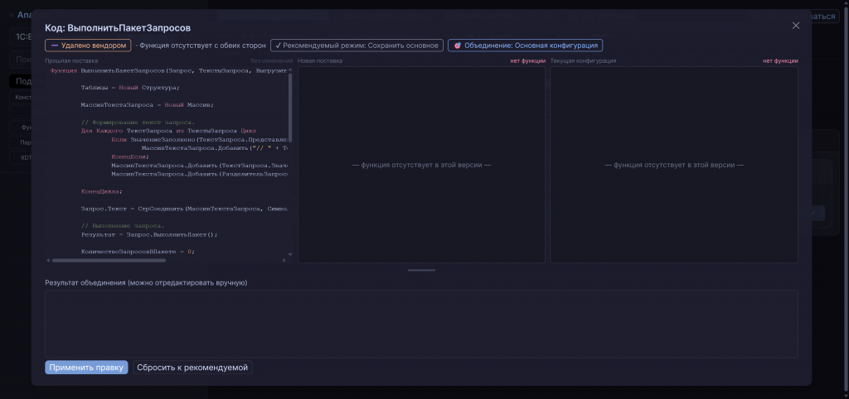Click the Удалено вендором status badge

88,46
